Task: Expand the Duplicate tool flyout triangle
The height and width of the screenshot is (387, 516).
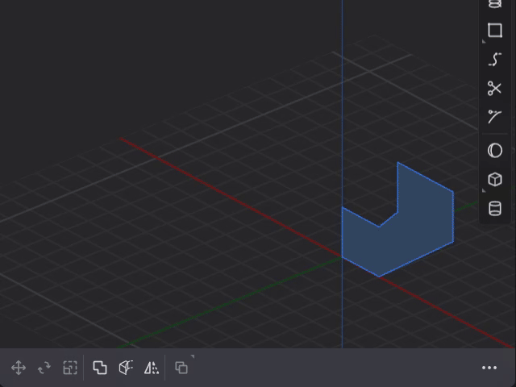Action: (193, 356)
